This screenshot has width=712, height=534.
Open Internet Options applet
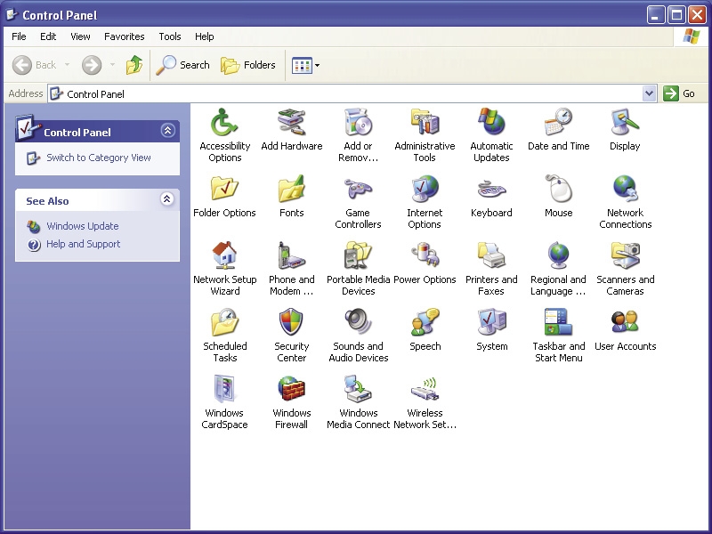[x=425, y=190]
